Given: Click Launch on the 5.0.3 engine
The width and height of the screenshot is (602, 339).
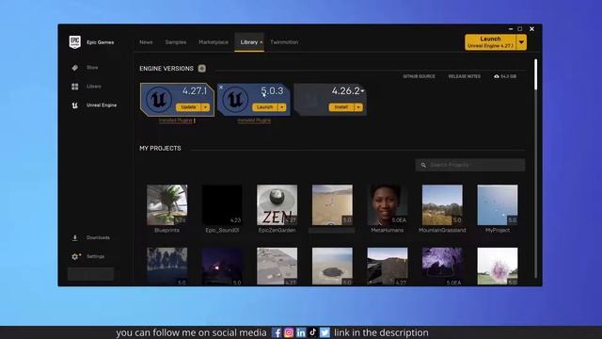Looking at the screenshot, I should [x=264, y=107].
